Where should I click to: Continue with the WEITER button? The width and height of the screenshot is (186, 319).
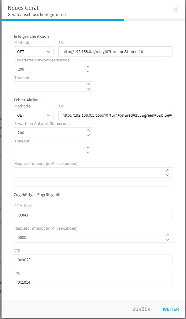coord(171,309)
